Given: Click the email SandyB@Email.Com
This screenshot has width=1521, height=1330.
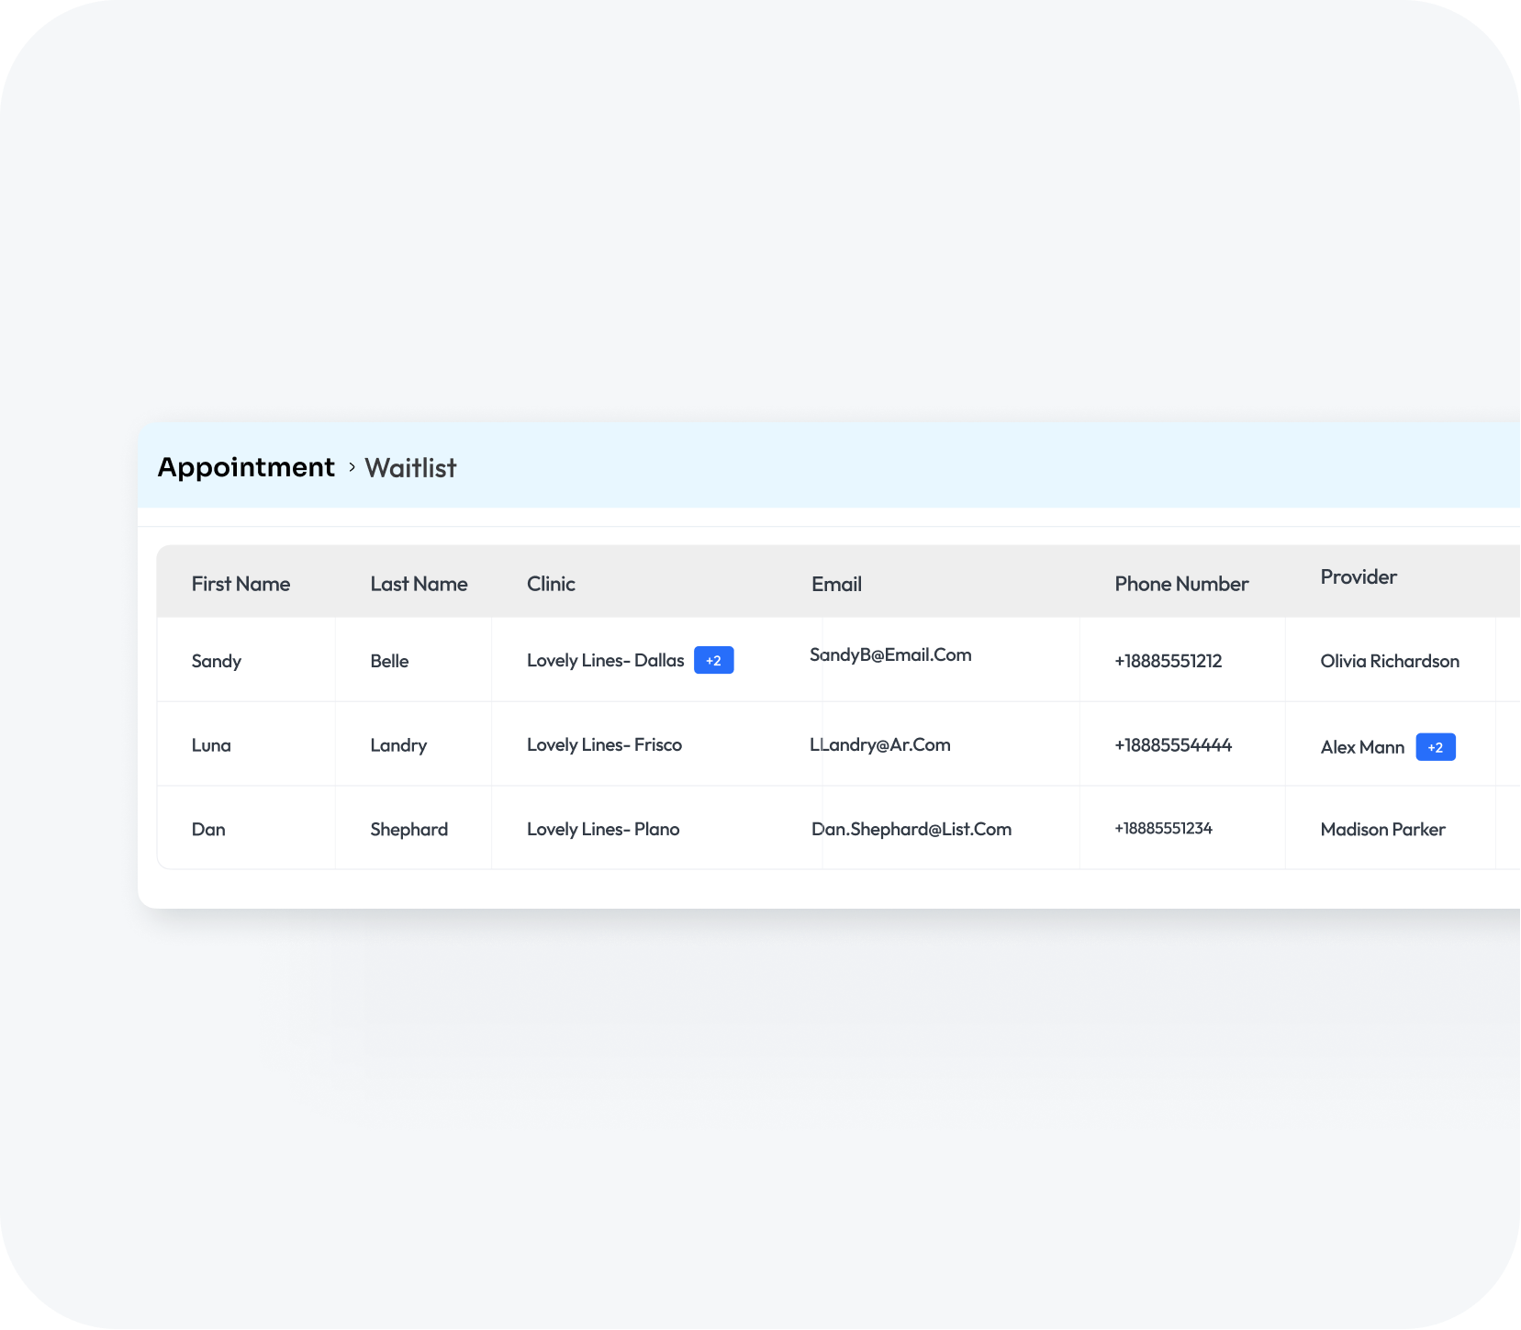Looking at the screenshot, I should pyautogui.click(x=889, y=655).
